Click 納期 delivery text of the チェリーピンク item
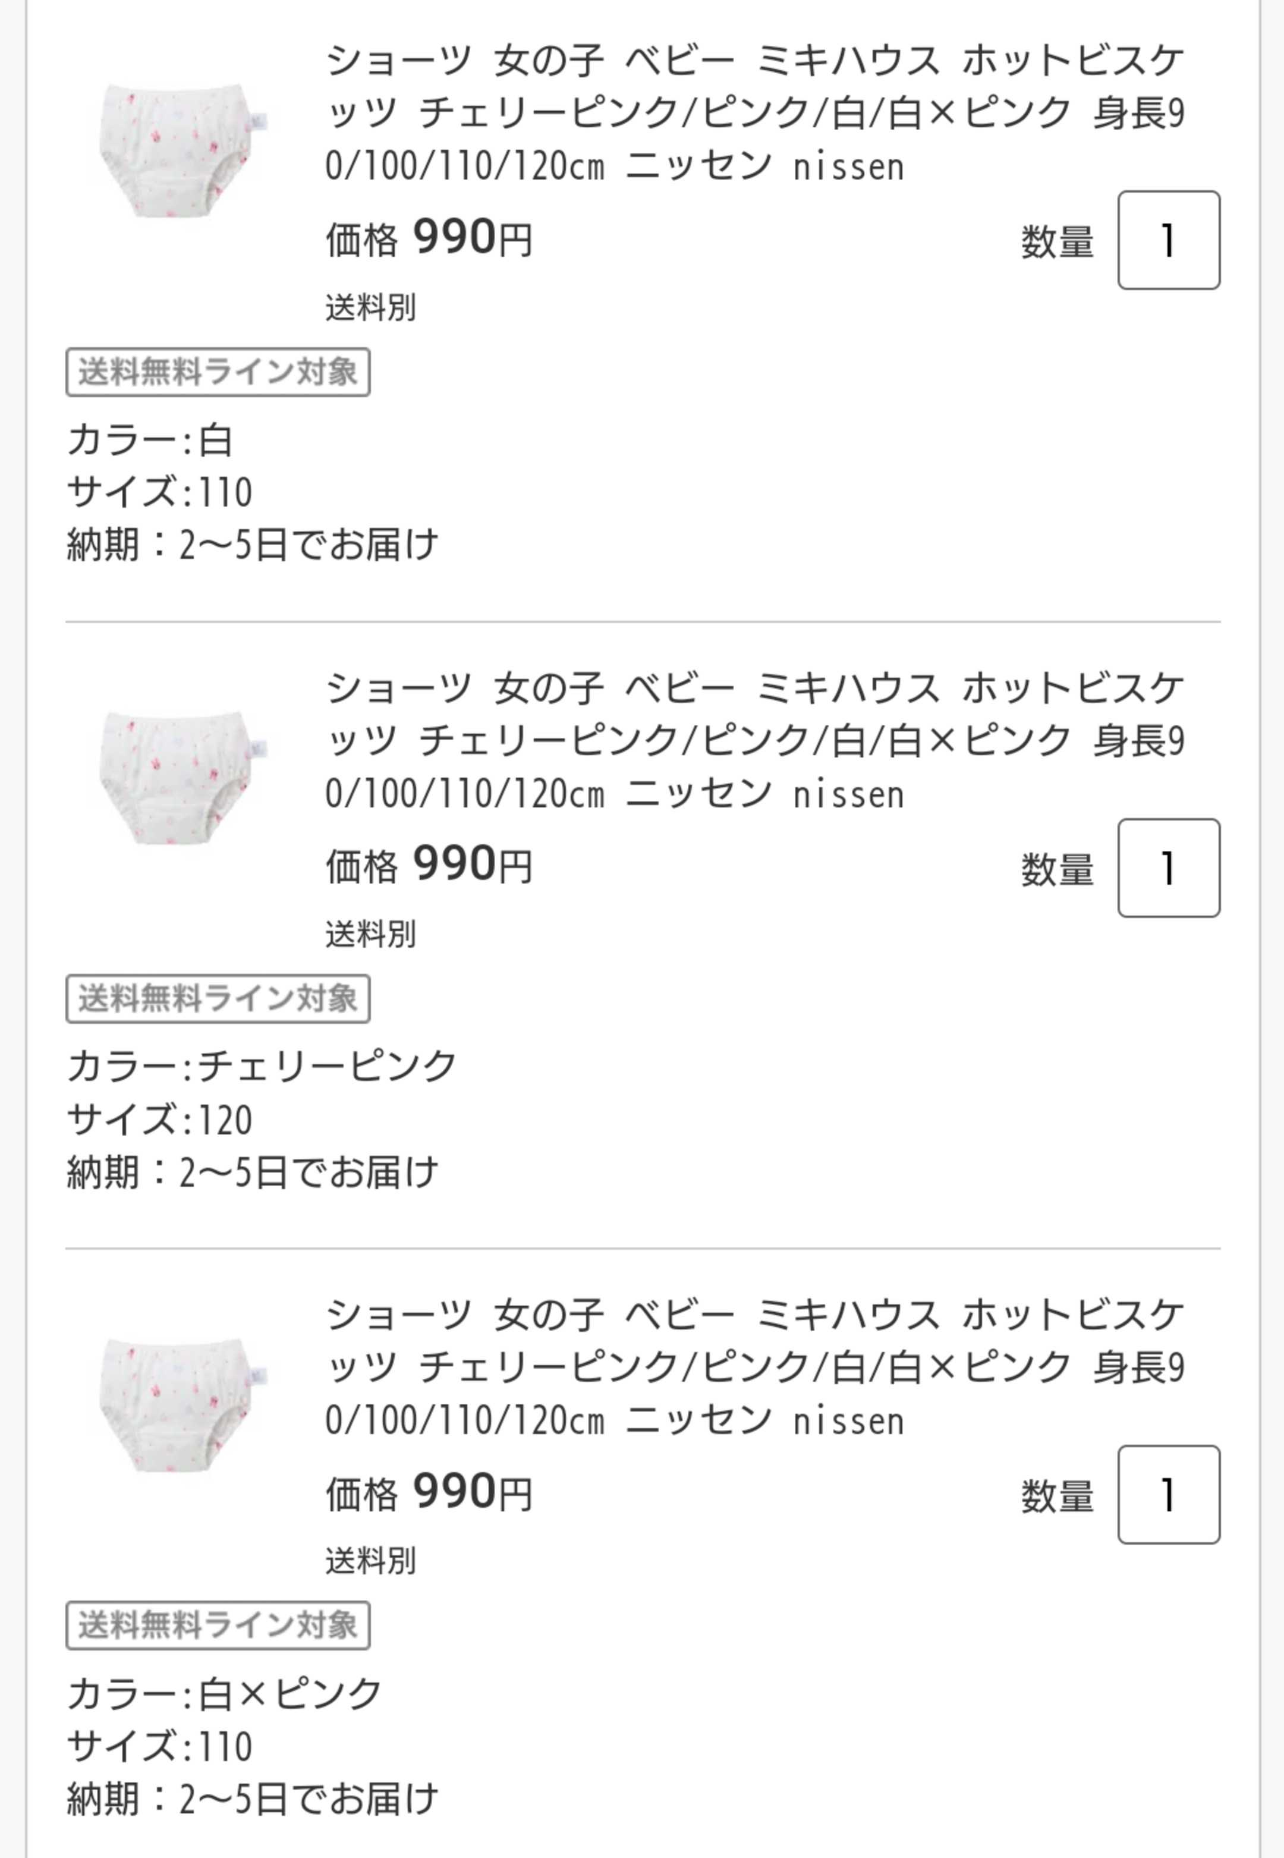Screen dimensions: 1284x1858 click(x=253, y=1173)
